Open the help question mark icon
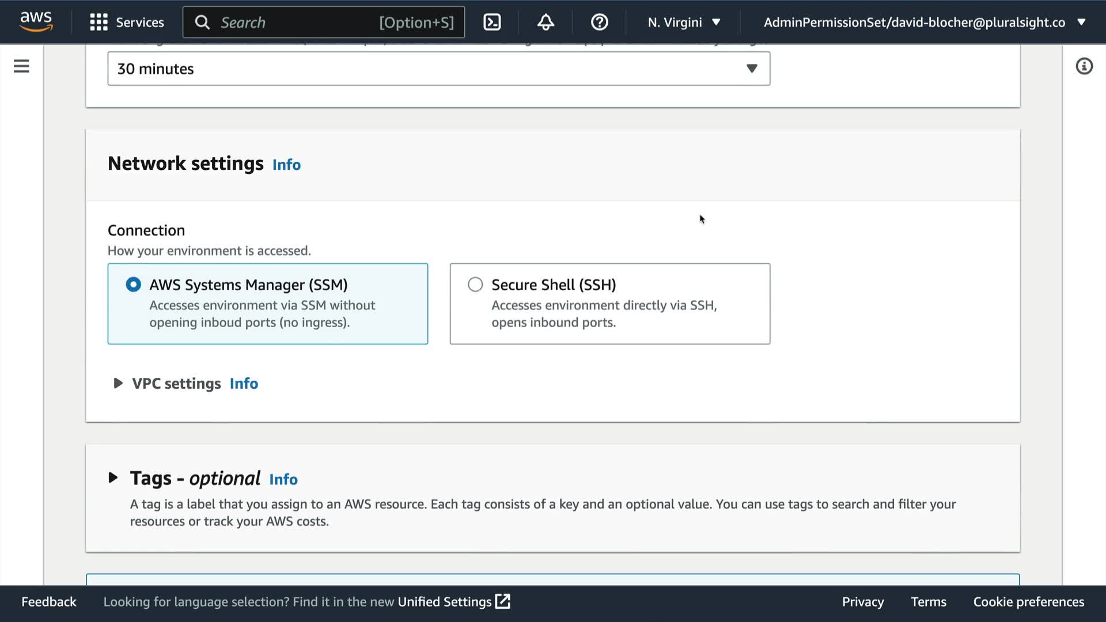 pos(599,22)
